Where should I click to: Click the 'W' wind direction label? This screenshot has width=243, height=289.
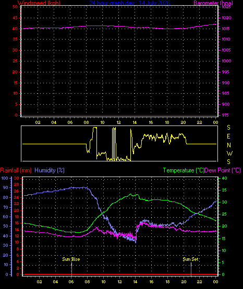[x=229, y=153]
